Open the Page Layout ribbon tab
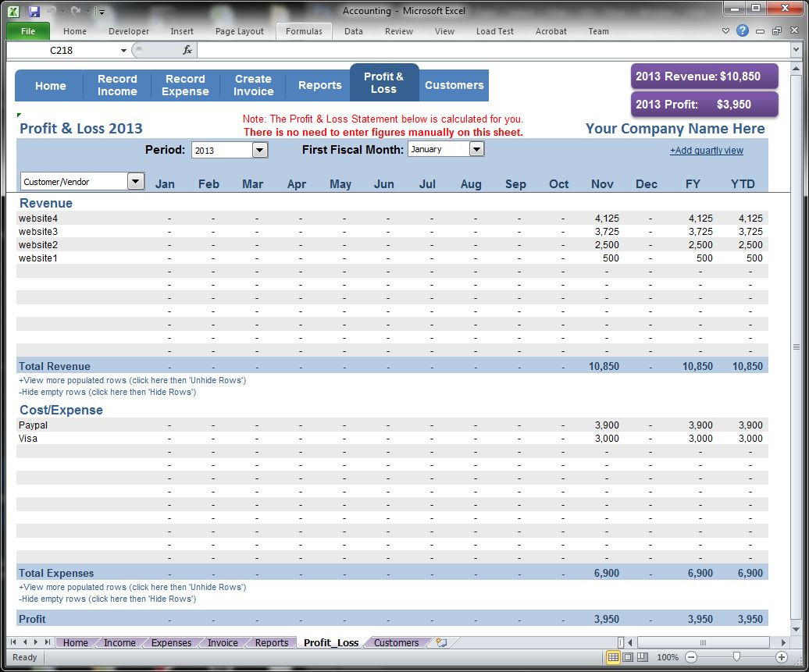809x672 pixels. [240, 31]
